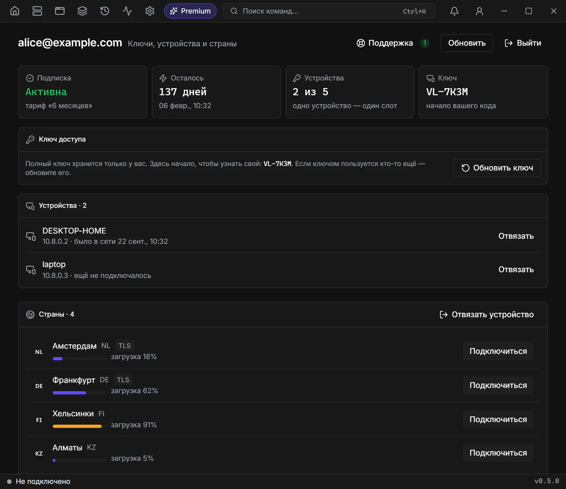Screen dimensions: 566x489
Task: Click the "Не подключено" status indicator
Action: pyautogui.click(x=39, y=482)
